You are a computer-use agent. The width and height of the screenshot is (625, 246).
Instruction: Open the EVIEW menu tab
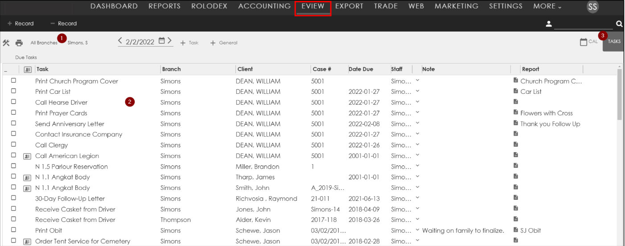tap(312, 7)
